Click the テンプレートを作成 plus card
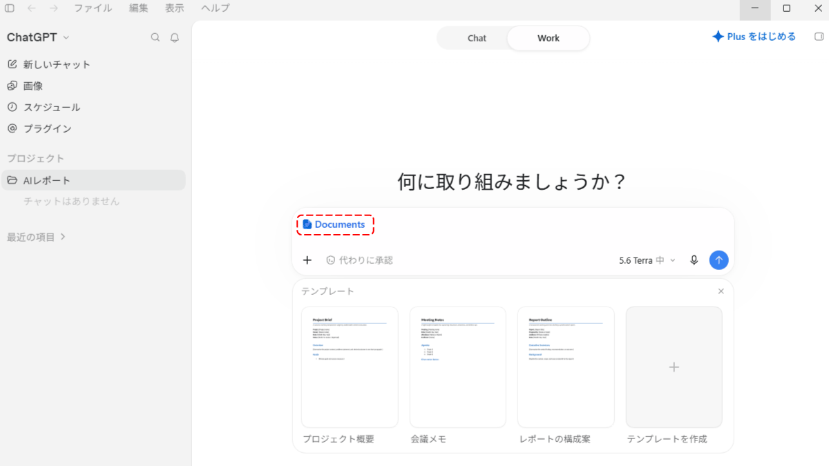Viewport: 829px width, 466px height. [674, 367]
